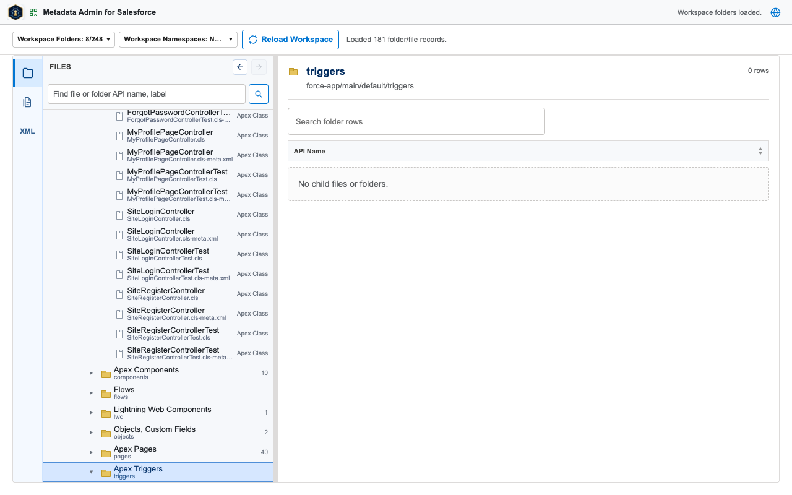Screen dimensions: 792x495
Task: Expand the Lightning Web Components folder
Action: click(x=91, y=413)
